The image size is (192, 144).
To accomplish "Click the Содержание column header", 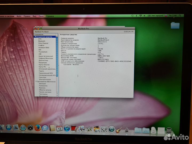I will click(45, 34).
